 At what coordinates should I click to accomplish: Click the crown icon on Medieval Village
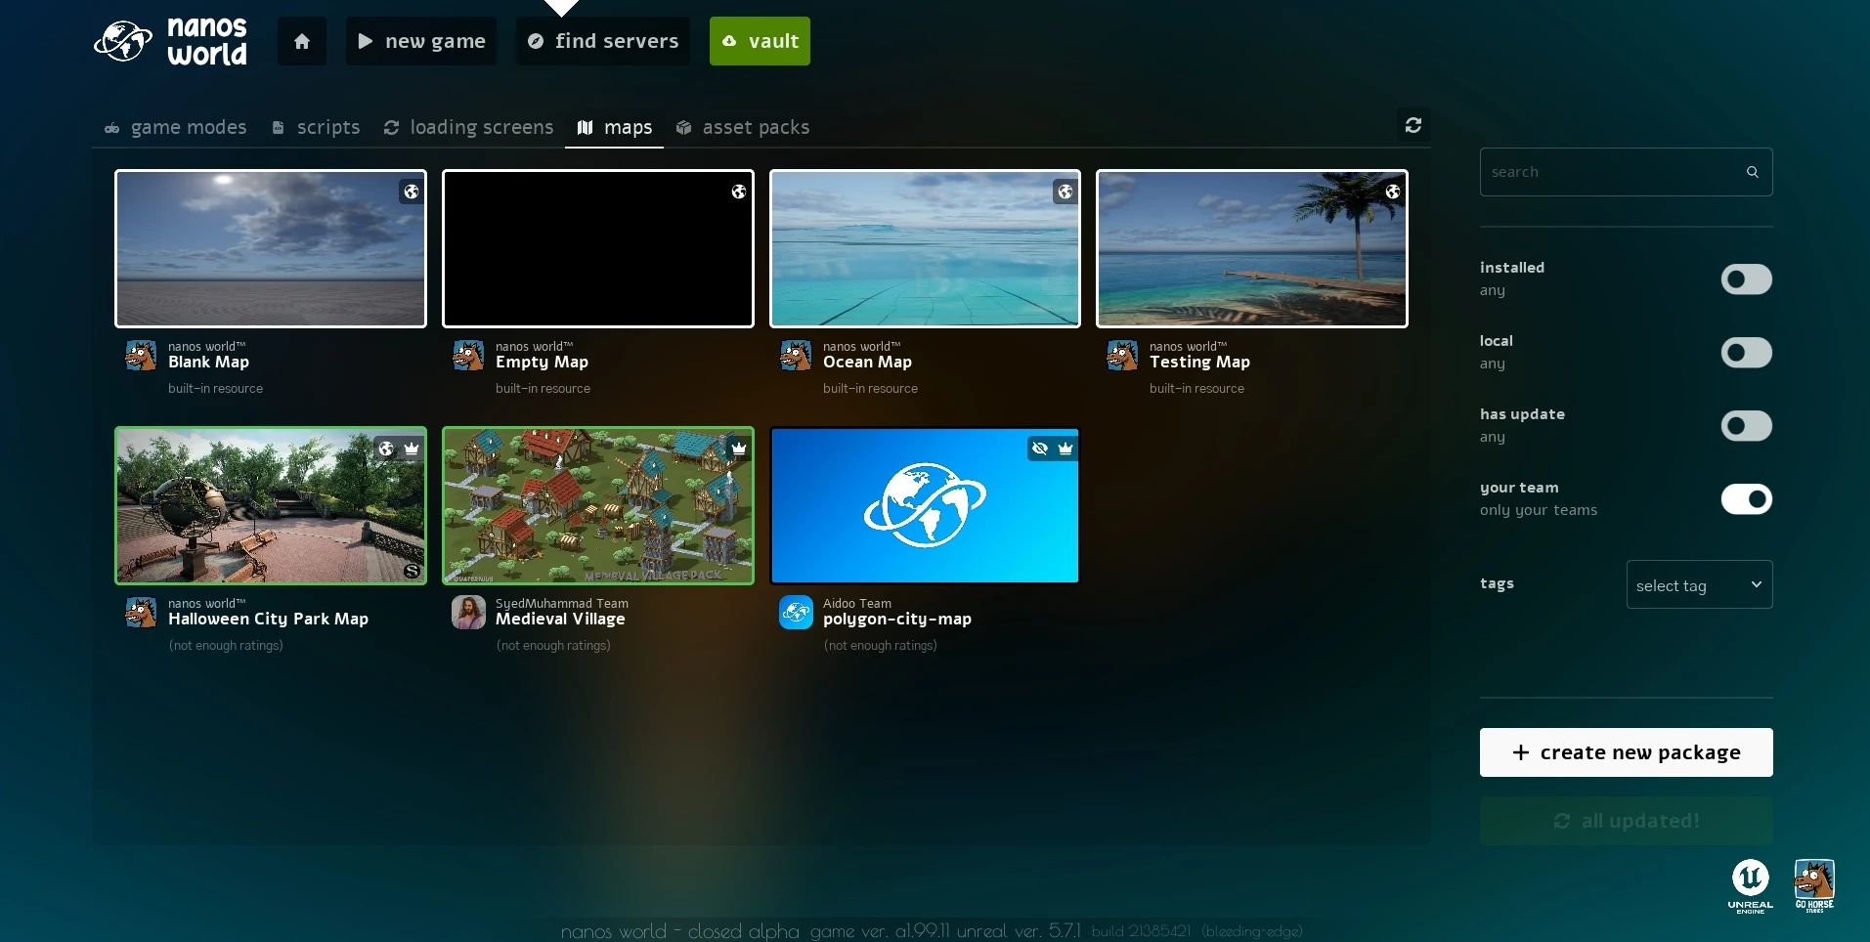[x=739, y=449]
